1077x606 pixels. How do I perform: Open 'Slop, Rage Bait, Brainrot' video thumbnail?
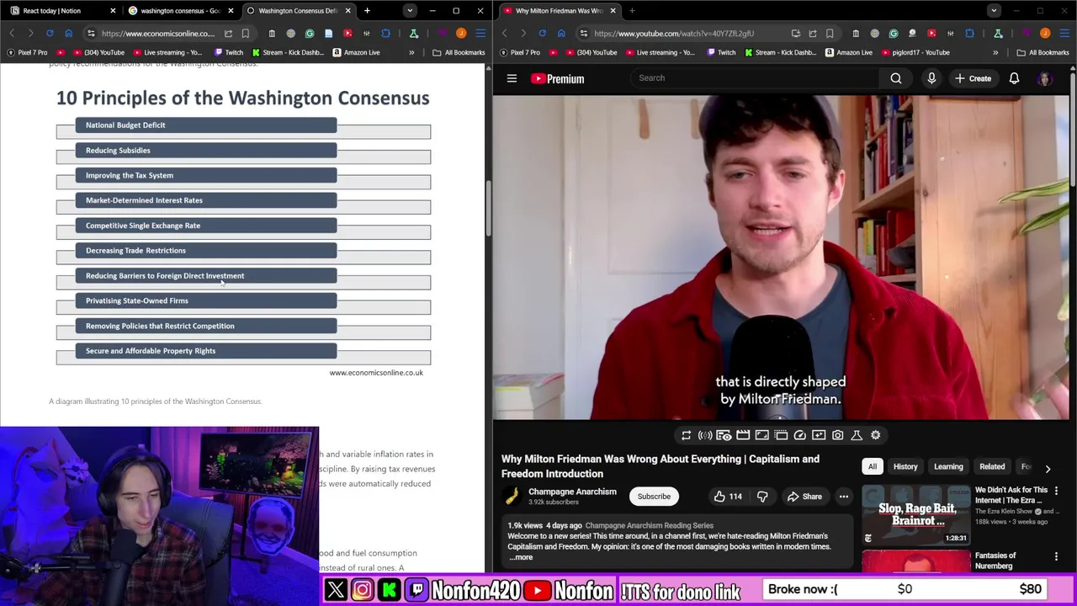click(916, 513)
